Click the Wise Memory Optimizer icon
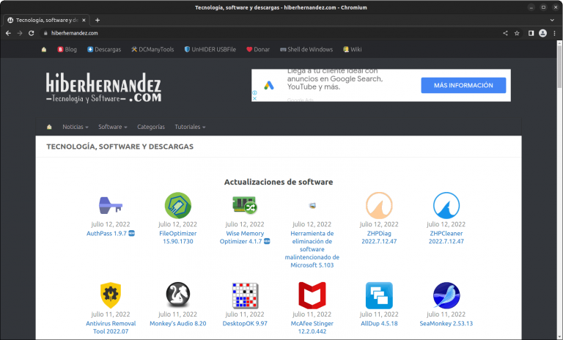This screenshot has height=340, width=563. pos(244,204)
